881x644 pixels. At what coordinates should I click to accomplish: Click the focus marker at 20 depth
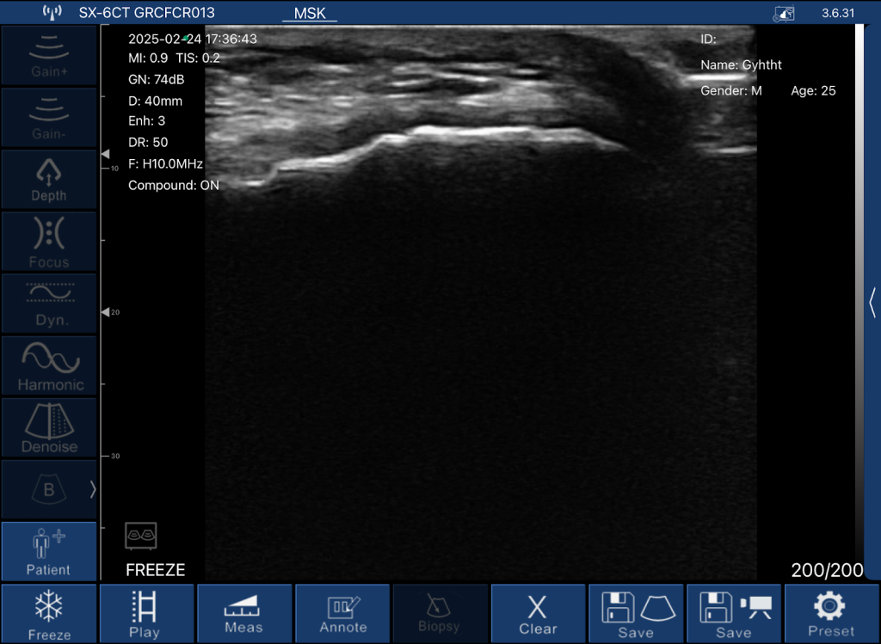coord(106,312)
